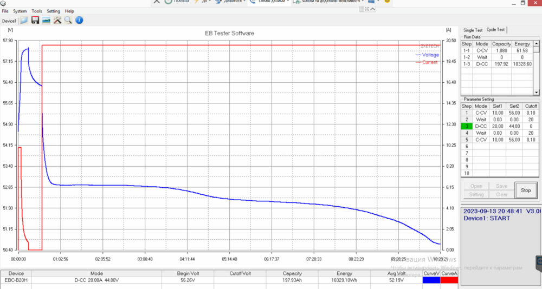Click the 52.19V average volt value
The height and width of the screenshot is (289, 542).
click(x=396, y=280)
